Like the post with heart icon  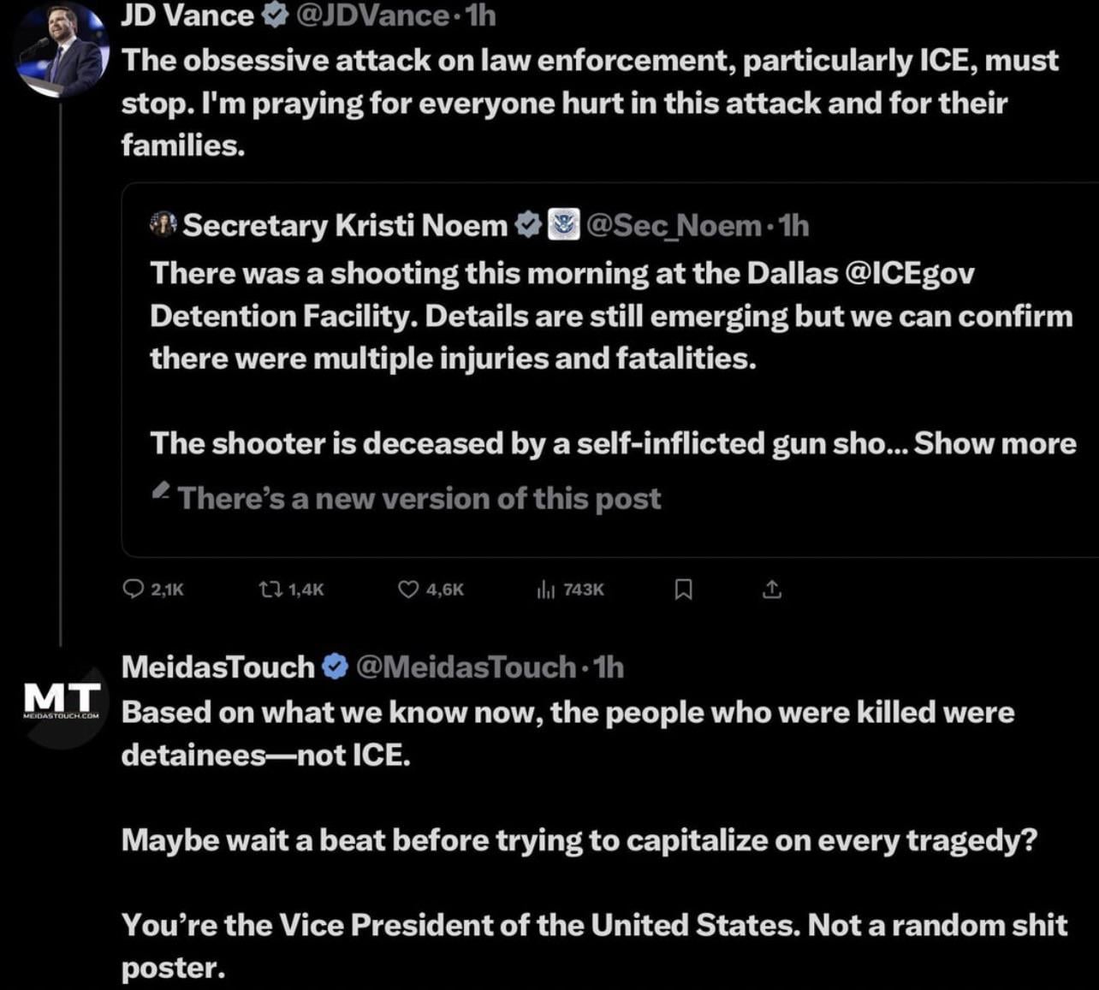point(408,589)
